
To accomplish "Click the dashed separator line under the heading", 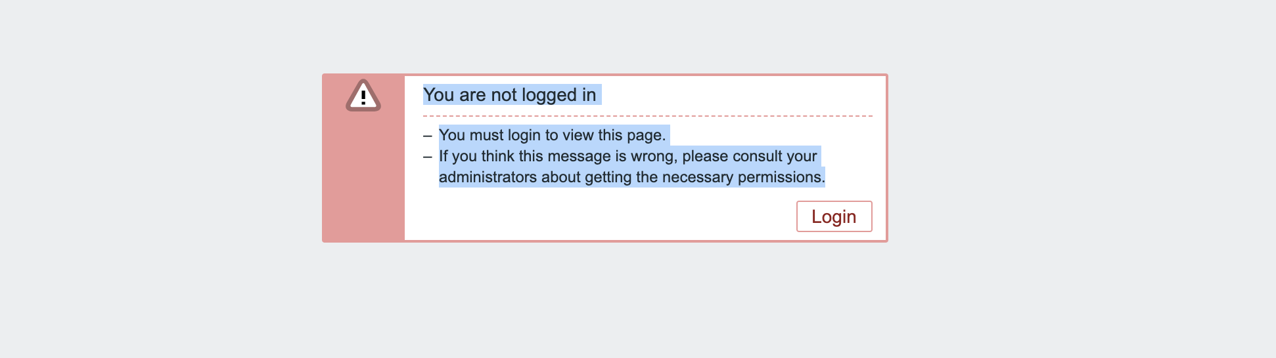I will pyautogui.click(x=647, y=116).
